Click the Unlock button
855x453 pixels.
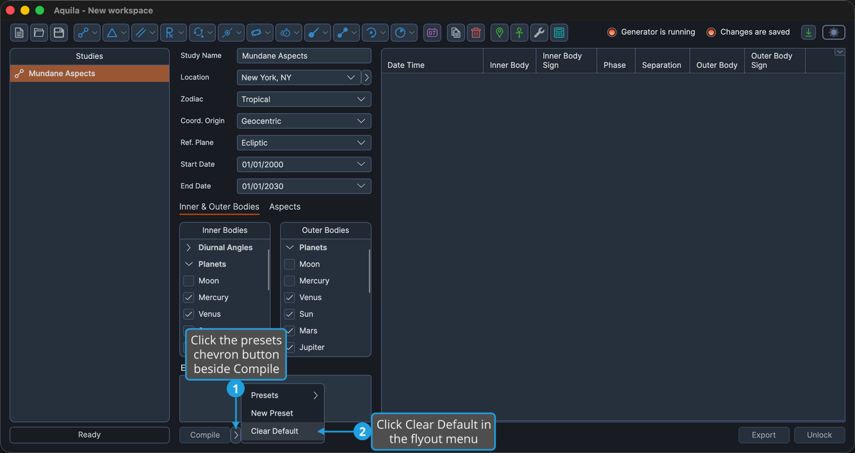tap(820, 435)
